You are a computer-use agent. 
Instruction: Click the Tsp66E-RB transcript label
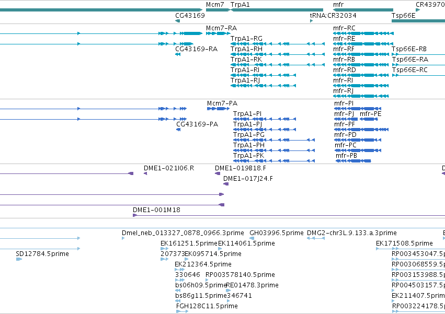point(409,49)
